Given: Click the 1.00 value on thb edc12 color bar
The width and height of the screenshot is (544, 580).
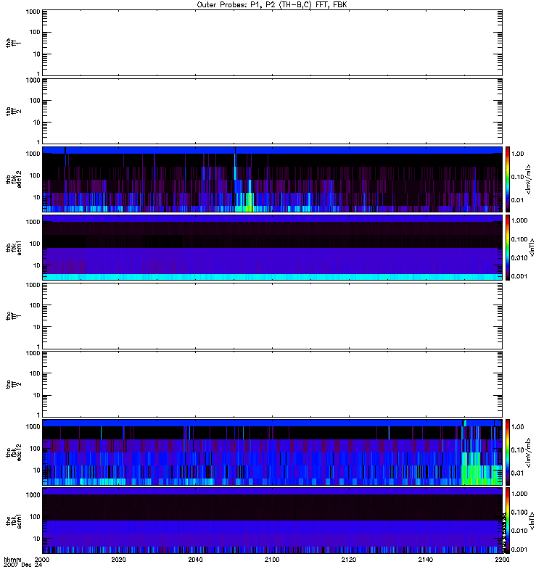Looking at the screenshot, I should (x=517, y=154).
